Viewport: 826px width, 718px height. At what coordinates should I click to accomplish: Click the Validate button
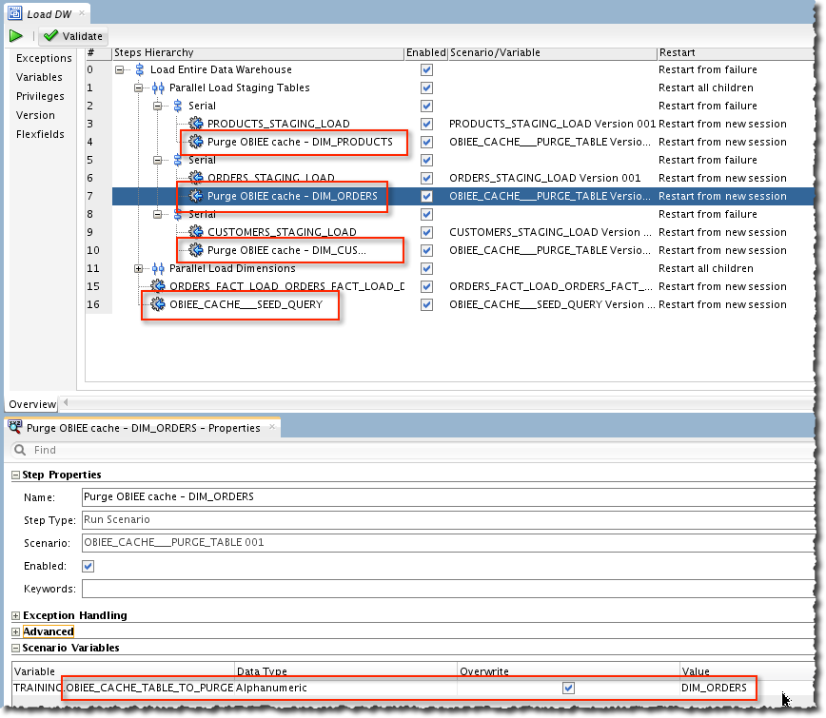coord(73,36)
